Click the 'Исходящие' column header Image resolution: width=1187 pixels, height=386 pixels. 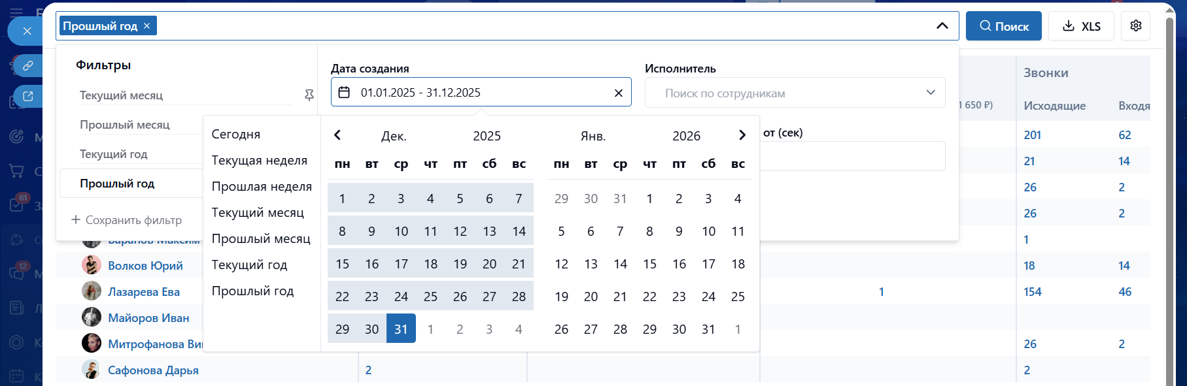tap(1055, 106)
